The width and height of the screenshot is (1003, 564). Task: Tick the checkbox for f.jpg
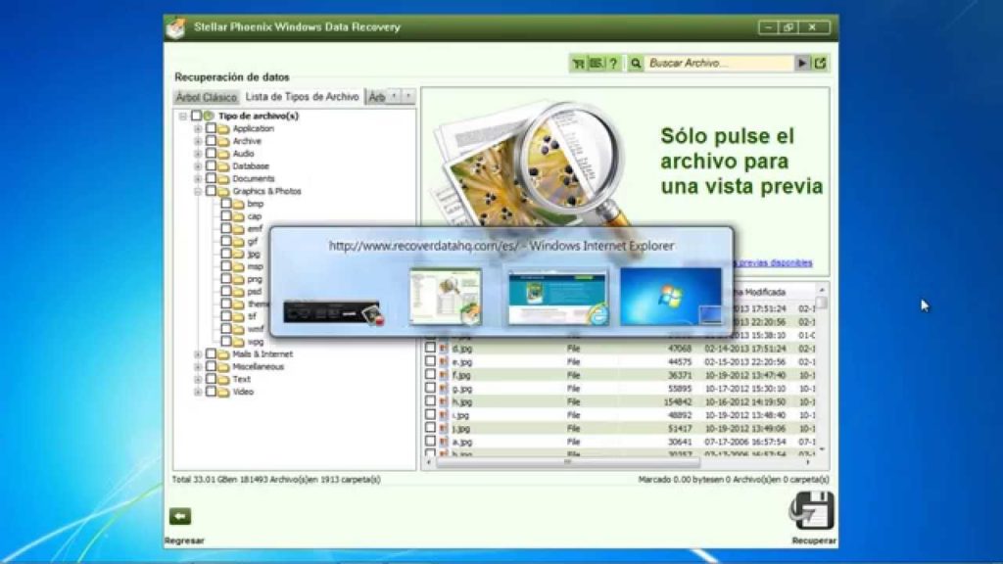point(430,374)
